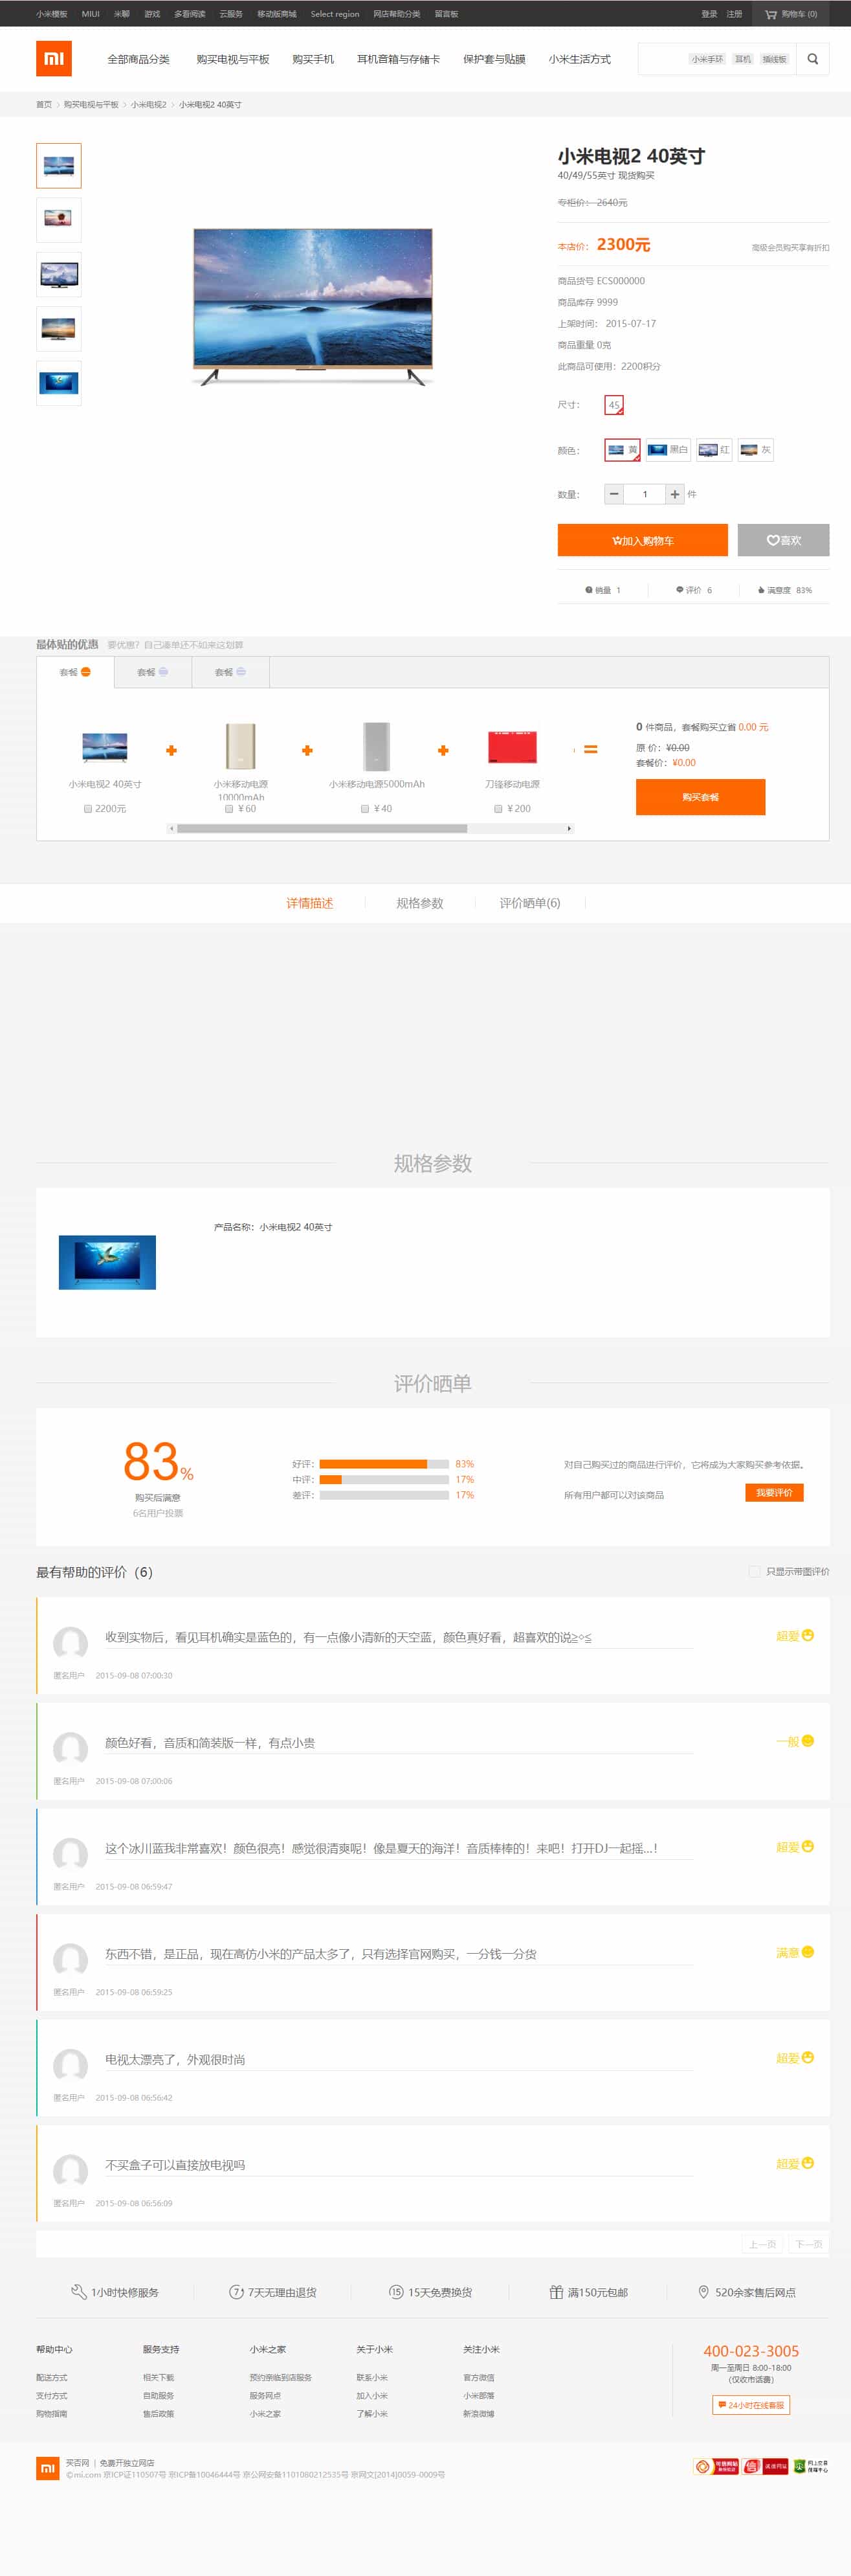Switch to the third 套餐 tab
This screenshot has width=851, height=2576.
point(231,672)
